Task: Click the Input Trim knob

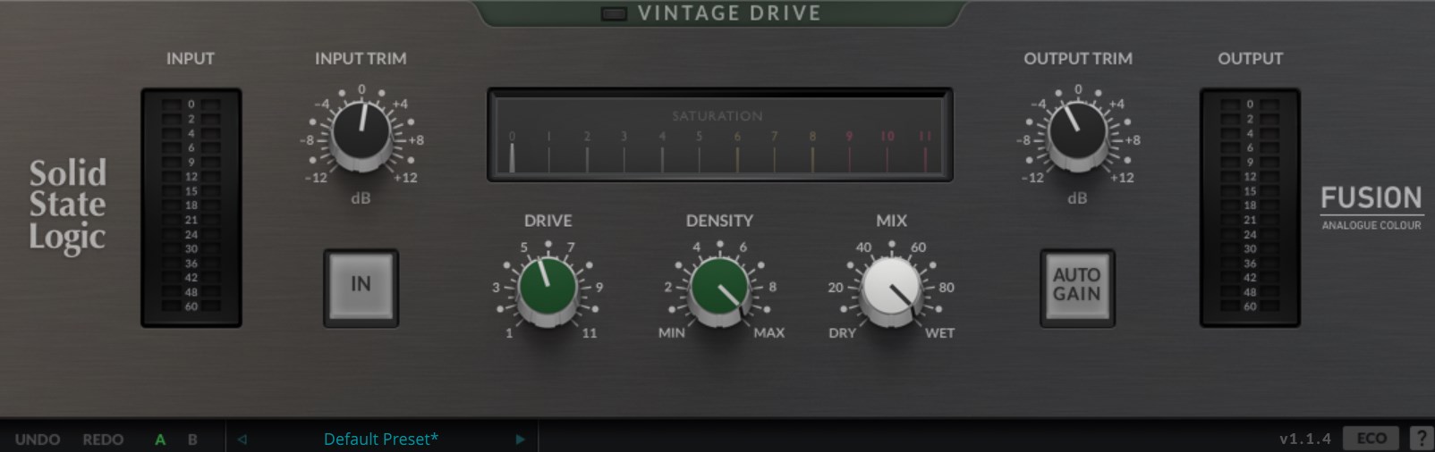Action: click(x=361, y=134)
